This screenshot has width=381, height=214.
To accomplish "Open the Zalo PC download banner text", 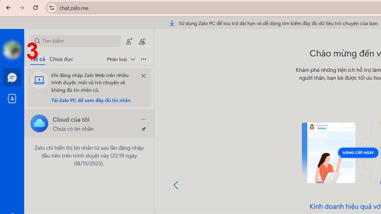I will (x=278, y=23).
